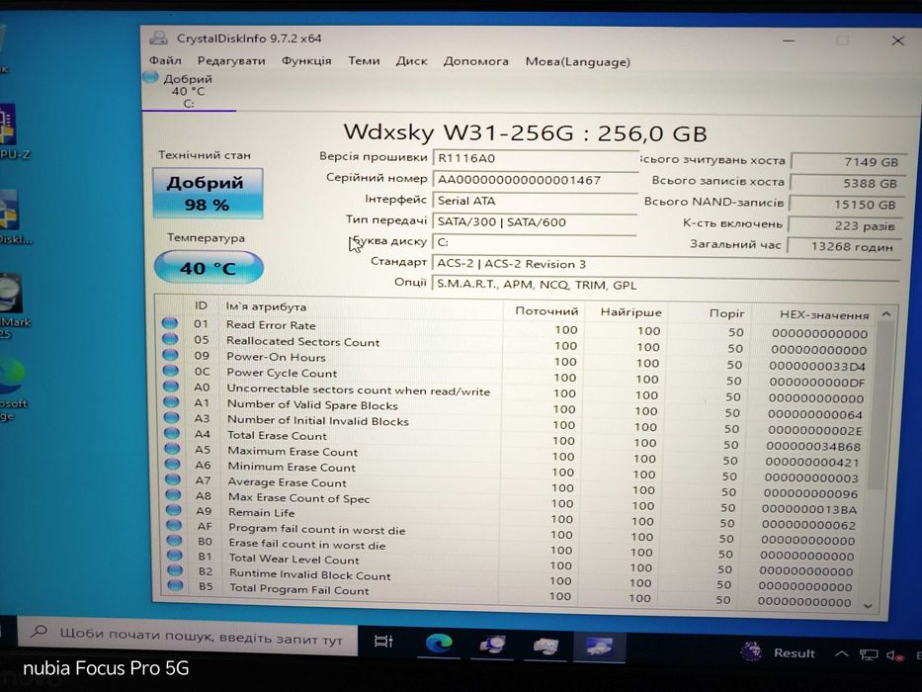Click the Добрий 98 % health status button
Image resolution: width=922 pixels, height=692 pixels.
click(207, 194)
